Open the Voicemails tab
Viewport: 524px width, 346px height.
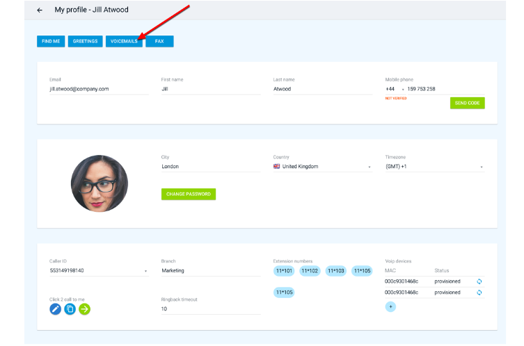tap(125, 42)
